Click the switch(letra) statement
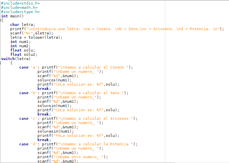229x163 pixels. tap(16, 59)
